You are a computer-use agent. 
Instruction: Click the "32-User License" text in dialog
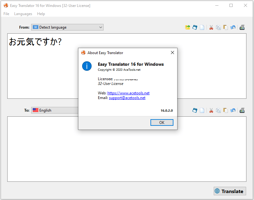[110, 84]
